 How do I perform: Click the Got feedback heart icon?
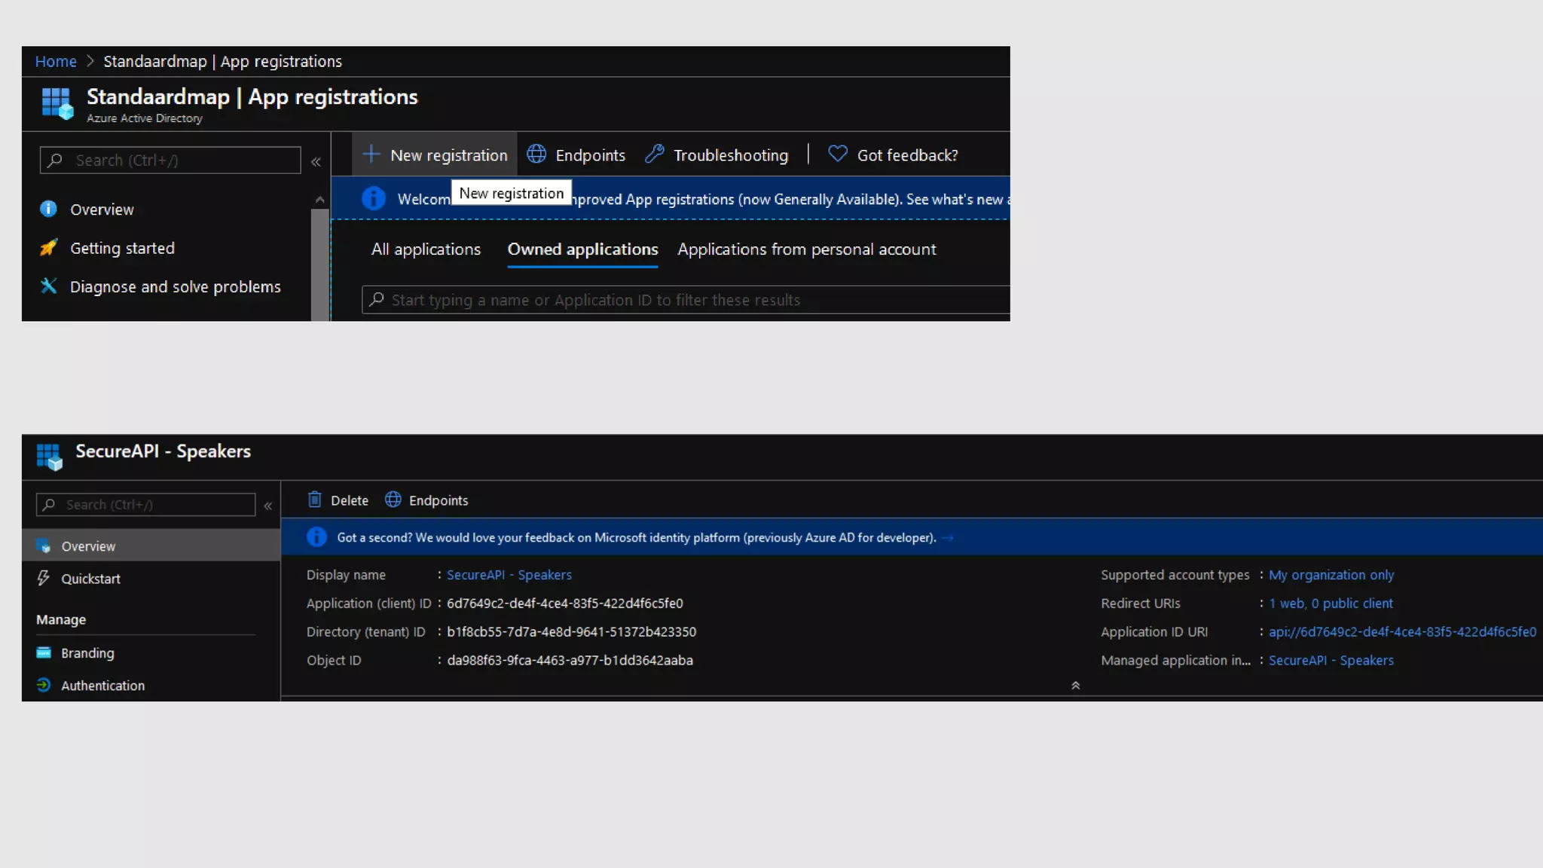pos(838,154)
